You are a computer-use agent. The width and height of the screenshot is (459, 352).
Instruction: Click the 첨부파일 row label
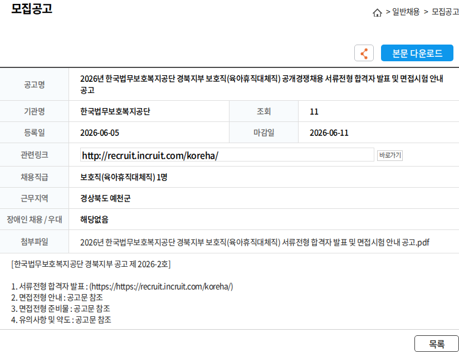click(34, 242)
